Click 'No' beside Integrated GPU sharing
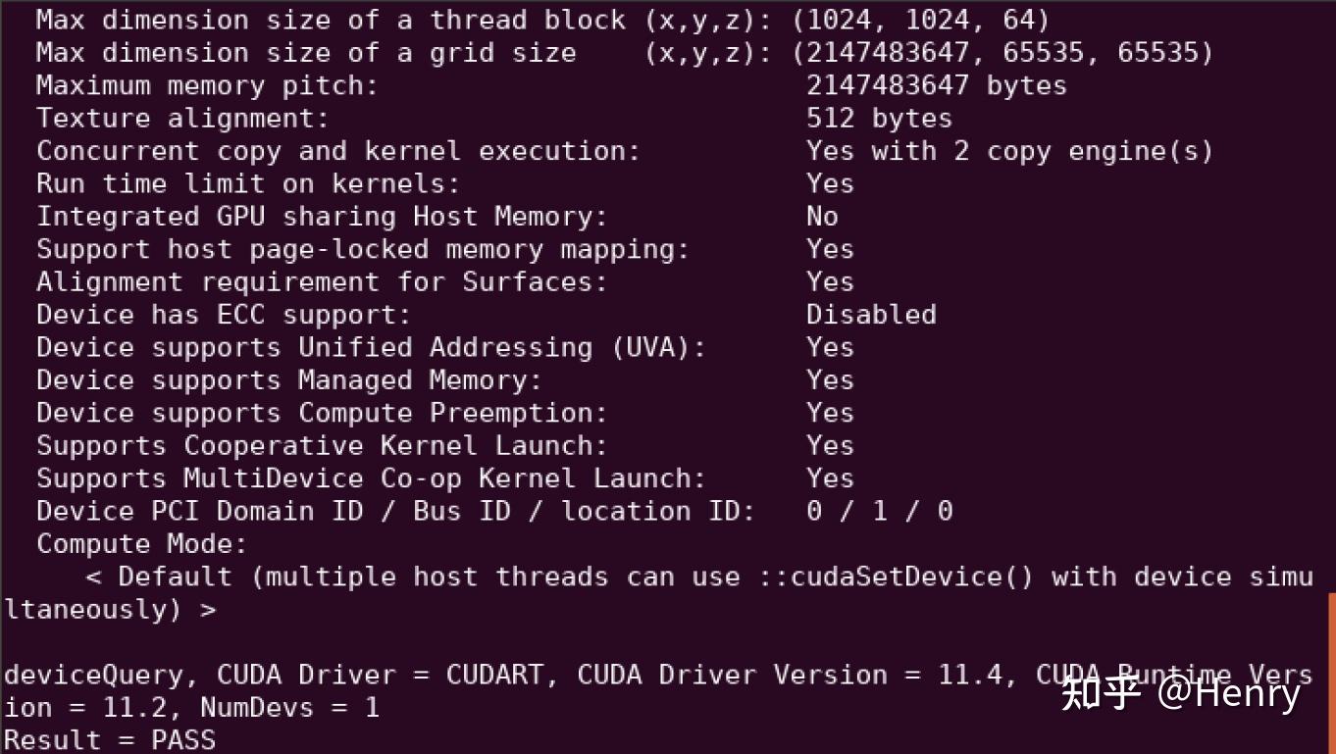Image resolution: width=1336 pixels, height=754 pixels. coord(822,217)
